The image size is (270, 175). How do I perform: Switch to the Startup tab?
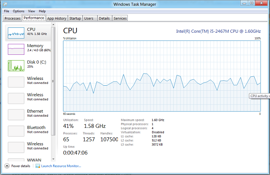tap(75, 18)
